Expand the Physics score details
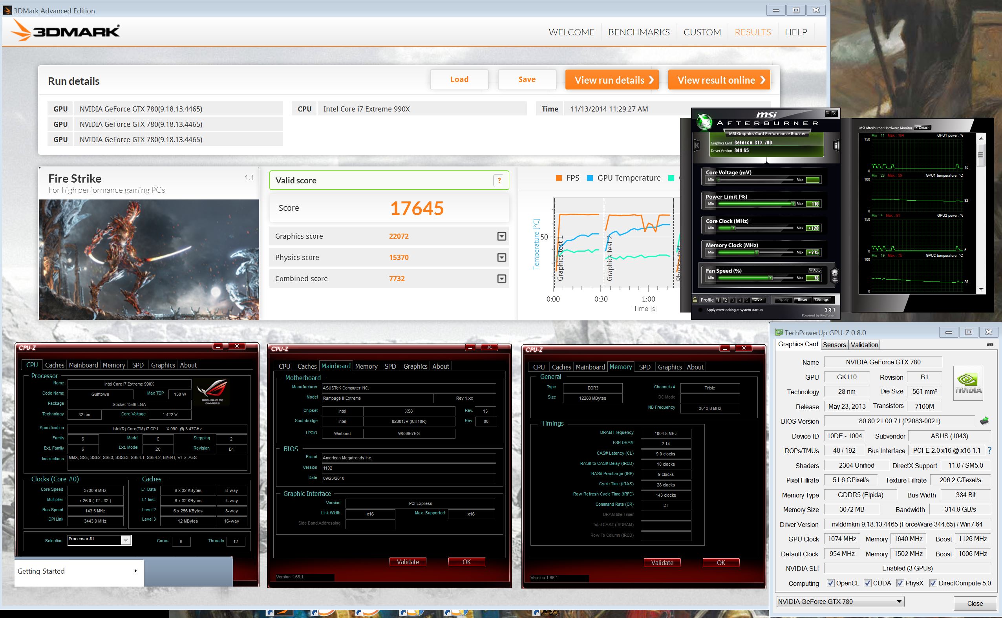The image size is (1002, 618). [501, 258]
